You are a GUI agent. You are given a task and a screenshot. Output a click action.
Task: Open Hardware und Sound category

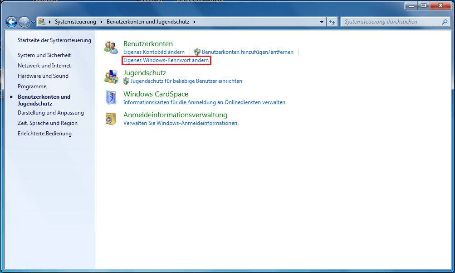43,76
